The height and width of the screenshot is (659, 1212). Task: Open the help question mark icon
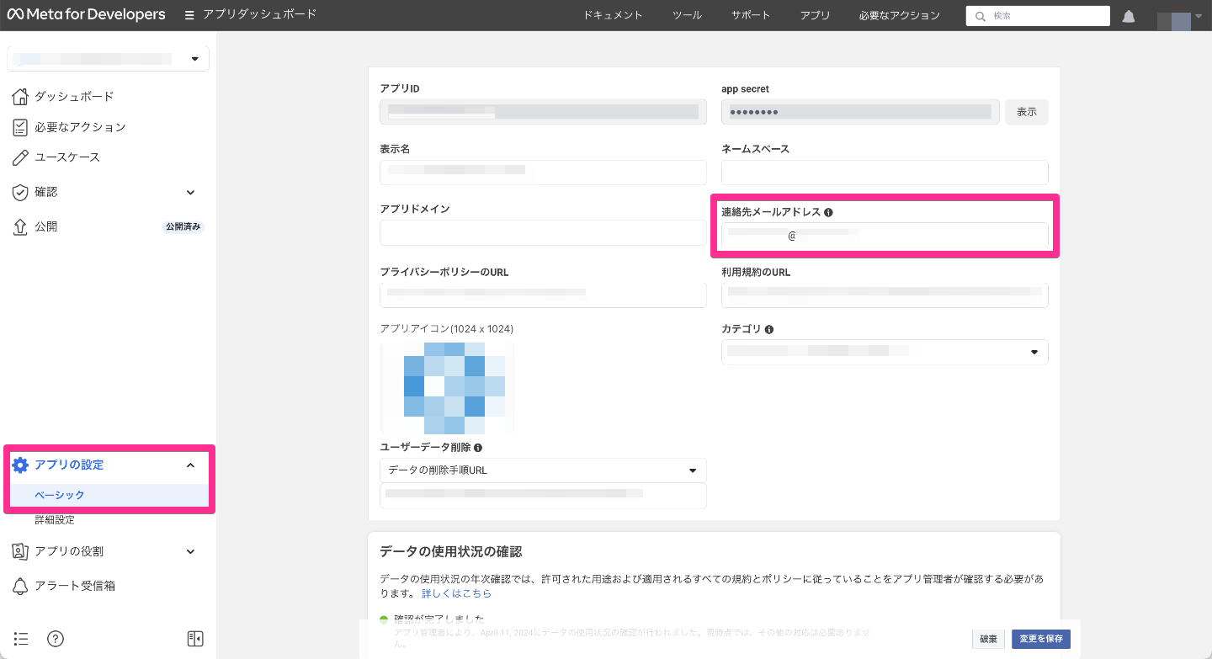(x=56, y=639)
